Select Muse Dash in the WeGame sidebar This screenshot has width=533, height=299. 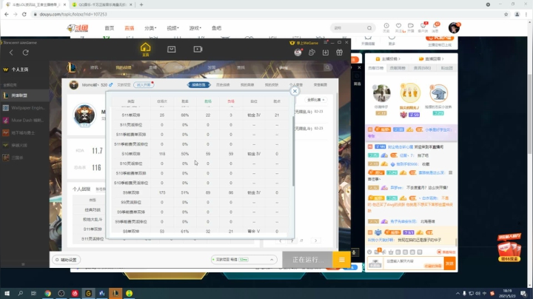24,121
